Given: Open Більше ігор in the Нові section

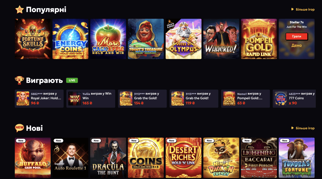Looking at the screenshot, I should (x=303, y=128).
